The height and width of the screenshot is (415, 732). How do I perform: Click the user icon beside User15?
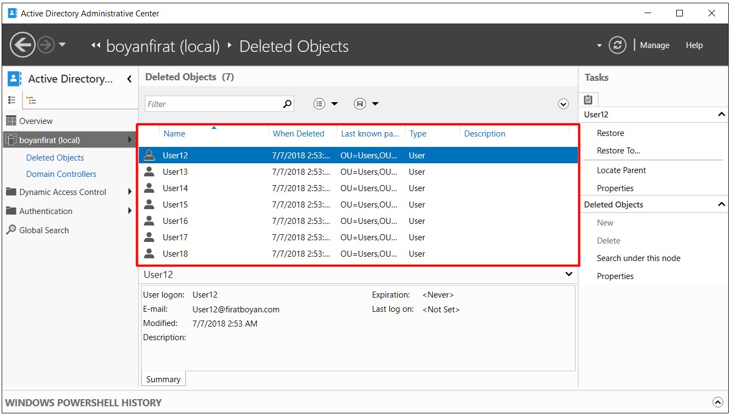149,204
